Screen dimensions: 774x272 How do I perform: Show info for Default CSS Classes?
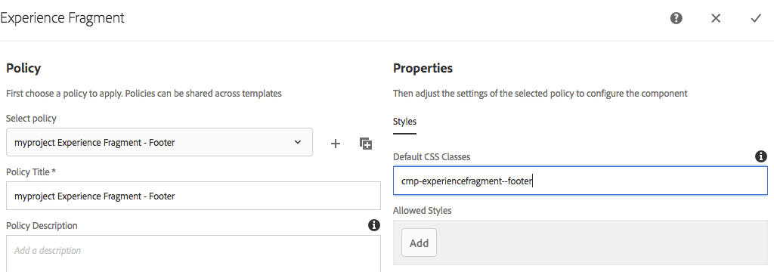(x=761, y=156)
